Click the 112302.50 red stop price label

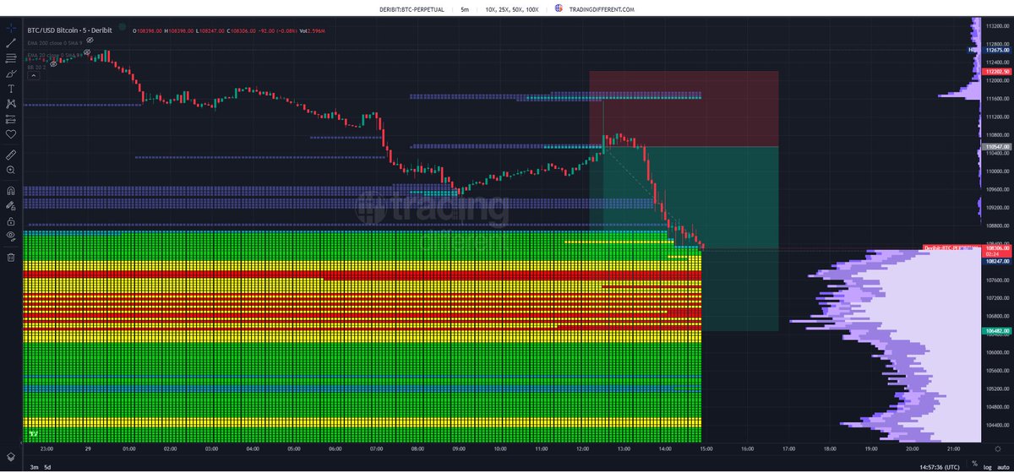995,73
